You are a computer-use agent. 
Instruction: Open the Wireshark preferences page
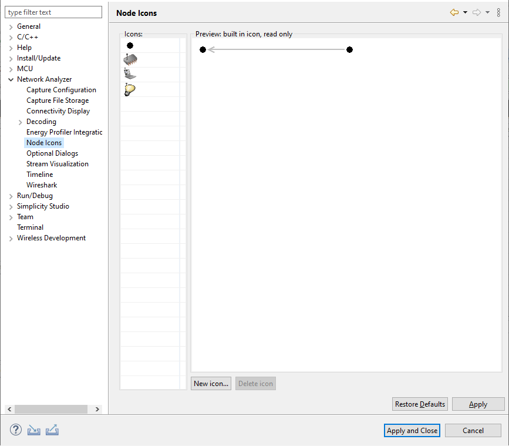point(41,185)
